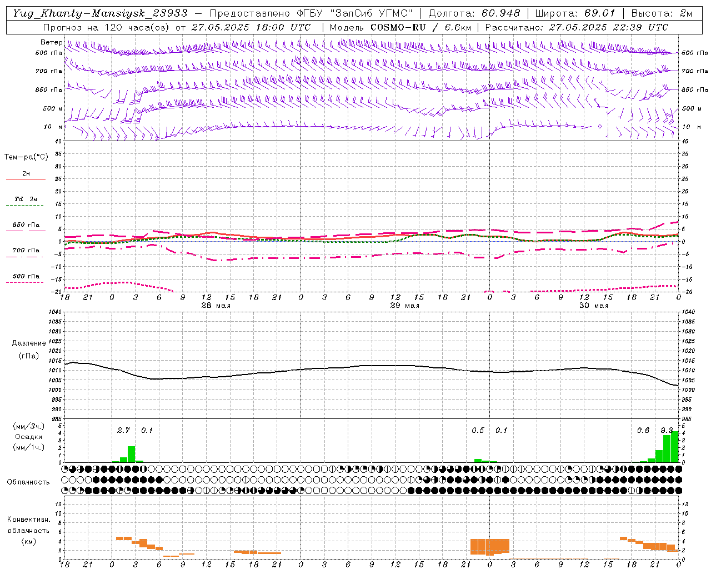
Task: Click the 'Высота: 2м' header field
Action: pos(662,13)
